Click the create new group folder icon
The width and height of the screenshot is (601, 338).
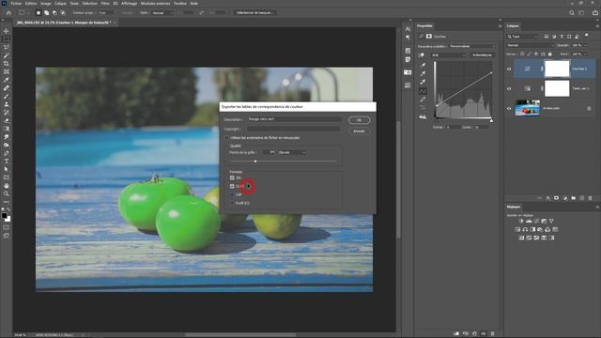tap(574, 198)
